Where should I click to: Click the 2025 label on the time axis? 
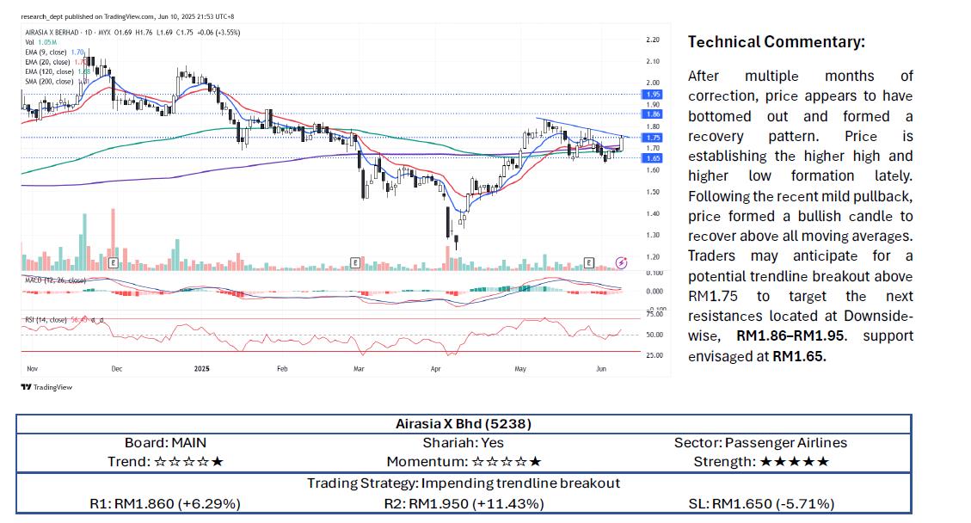coord(202,369)
